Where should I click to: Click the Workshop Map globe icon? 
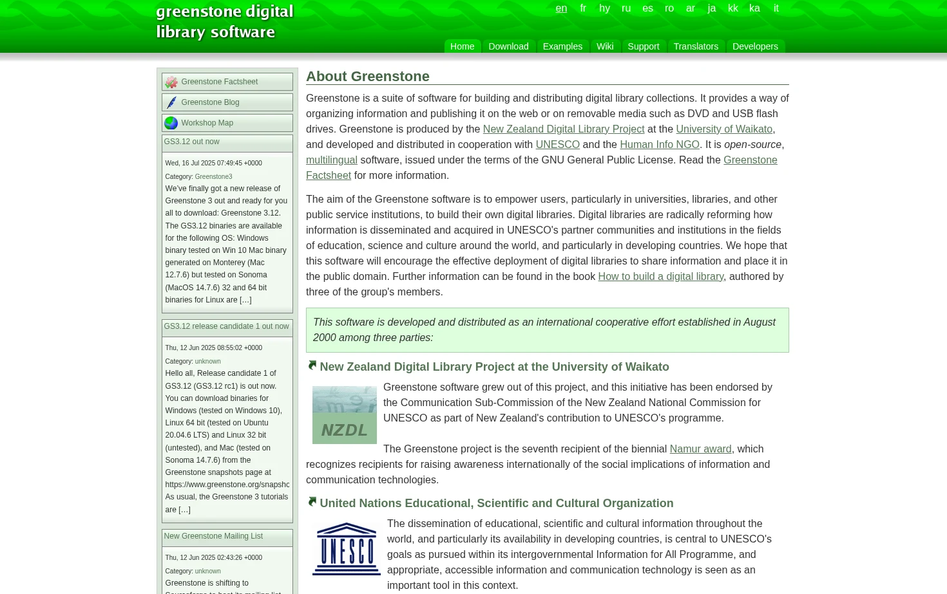tap(171, 123)
